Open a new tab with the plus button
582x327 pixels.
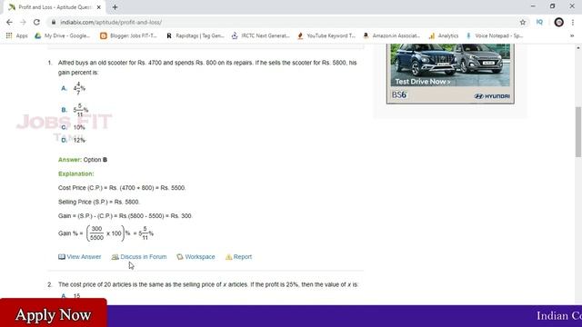click(x=115, y=7)
